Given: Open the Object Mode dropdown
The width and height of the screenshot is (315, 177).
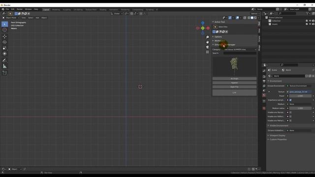Looking at the screenshot, I should (11, 18).
